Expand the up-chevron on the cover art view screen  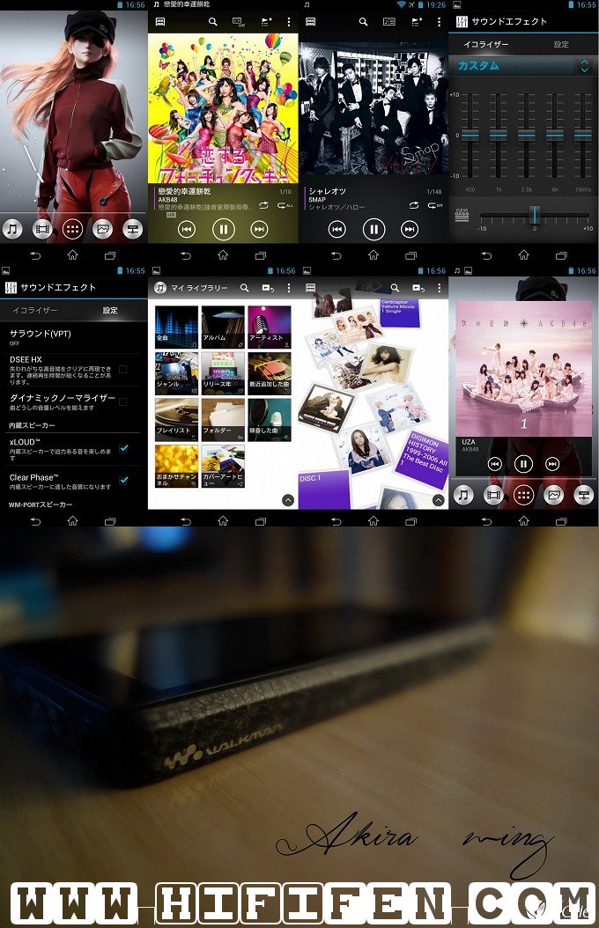pos(439,500)
